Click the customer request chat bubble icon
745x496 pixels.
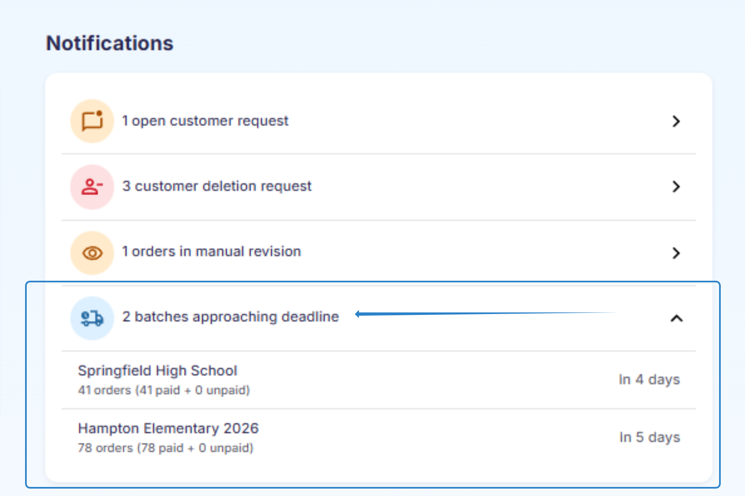(x=92, y=121)
